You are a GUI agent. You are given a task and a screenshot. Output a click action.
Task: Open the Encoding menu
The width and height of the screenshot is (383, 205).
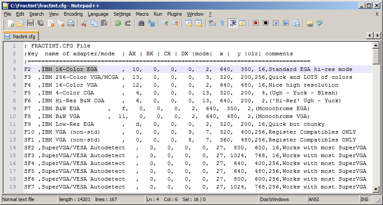73,14
